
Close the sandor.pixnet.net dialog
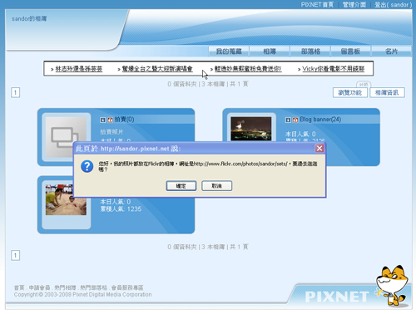pos(319,149)
